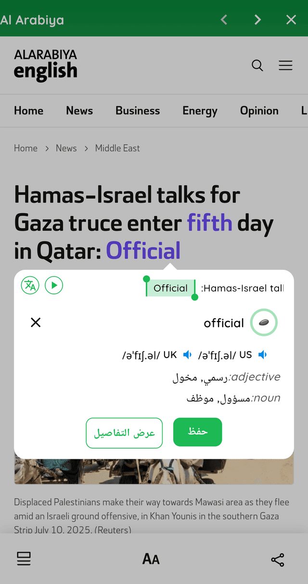Select the Energy nav tab
This screenshot has height=584, width=308.
[x=200, y=111]
